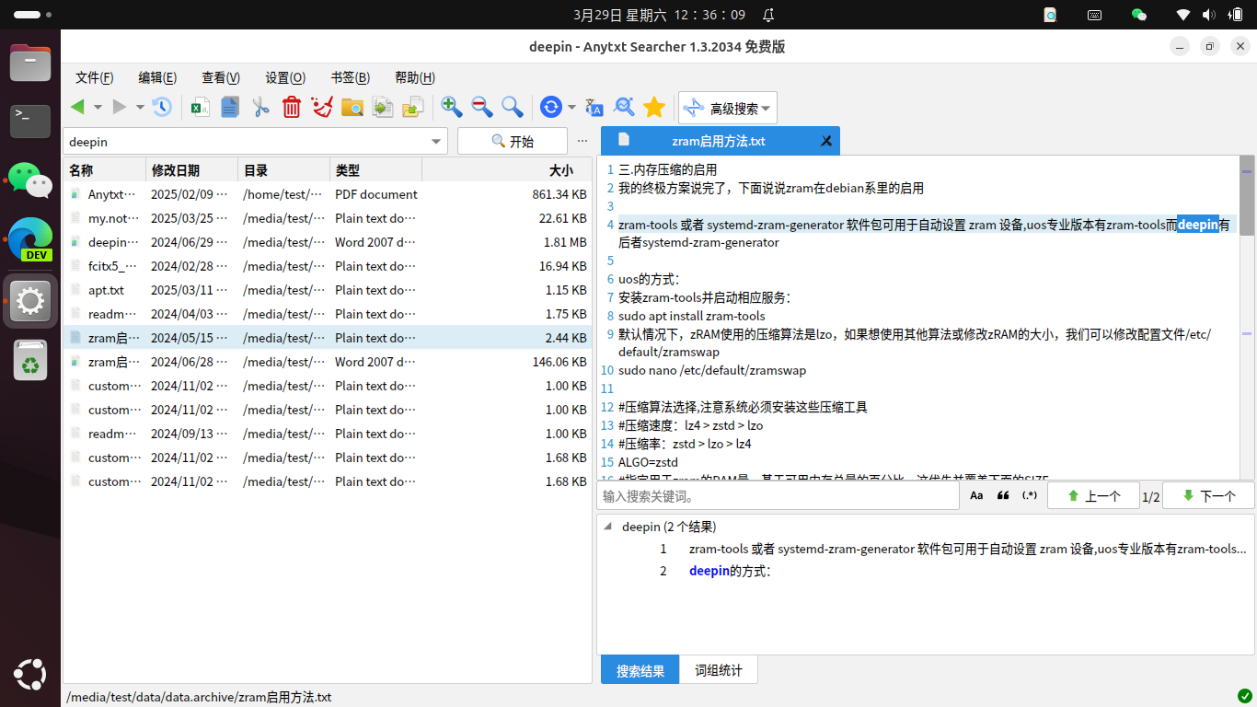Collapse the deepin (2 个结果) results tree
The image size is (1257, 707).
pyautogui.click(x=607, y=527)
